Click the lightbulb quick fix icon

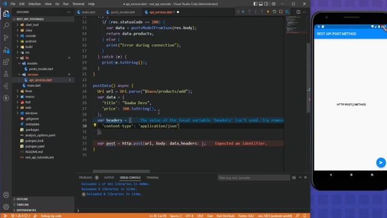[x=95, y=125]
